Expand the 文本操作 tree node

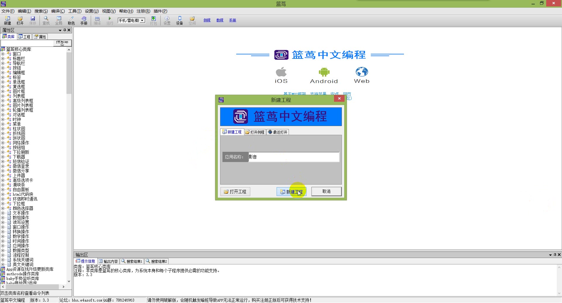point(3,213)
